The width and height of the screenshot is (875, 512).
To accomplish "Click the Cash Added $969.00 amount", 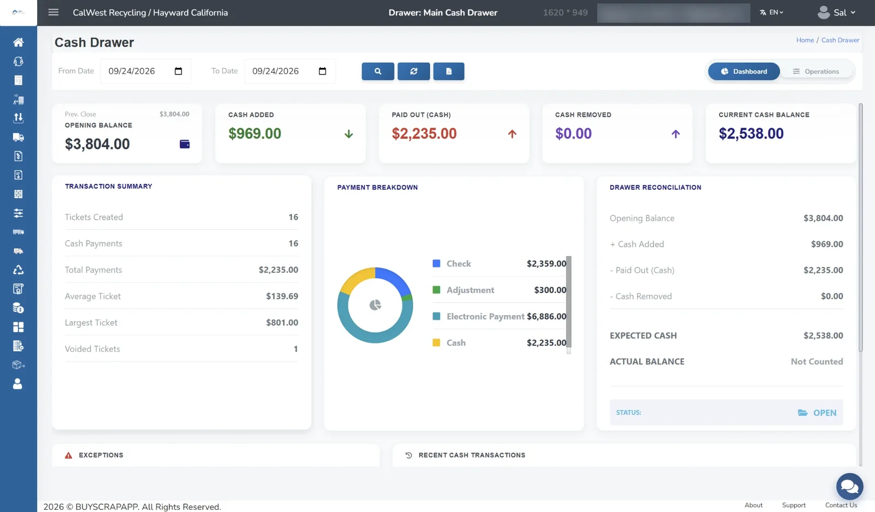I will pos(255,133).
